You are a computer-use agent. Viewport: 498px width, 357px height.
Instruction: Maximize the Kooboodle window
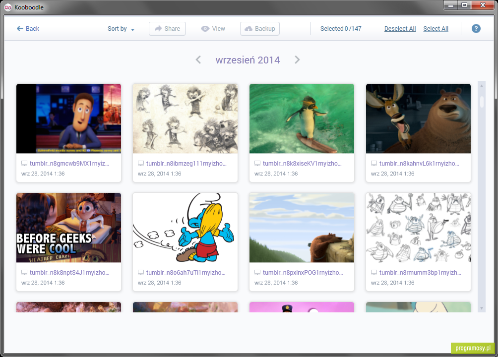click(464, 5)
